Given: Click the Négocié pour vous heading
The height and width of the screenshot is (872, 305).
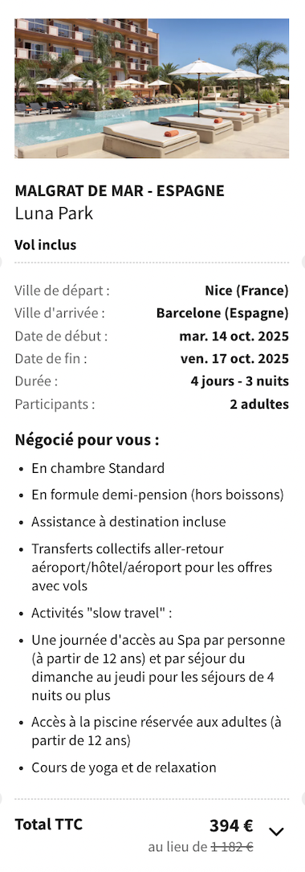Looking at the screenshot, I should coord(87,441).
